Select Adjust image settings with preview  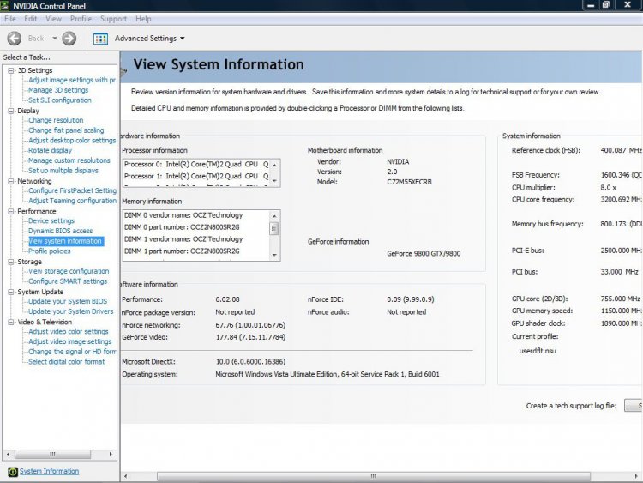click(72, 80)
